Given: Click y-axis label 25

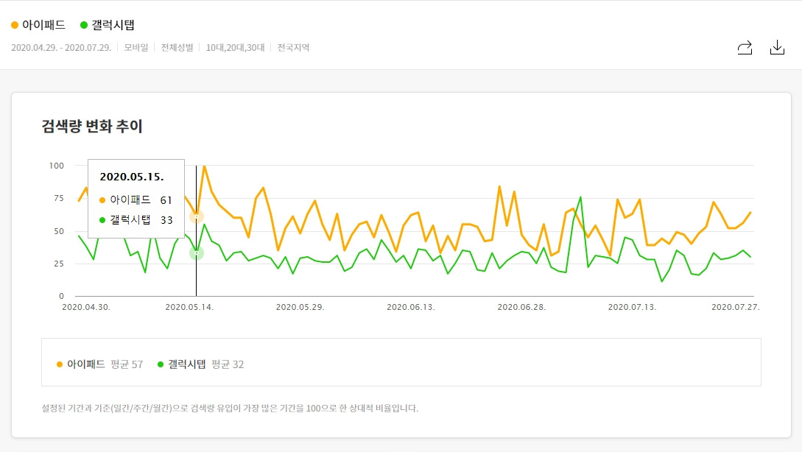Looking at the screenshot, I should tap(59, 264).
